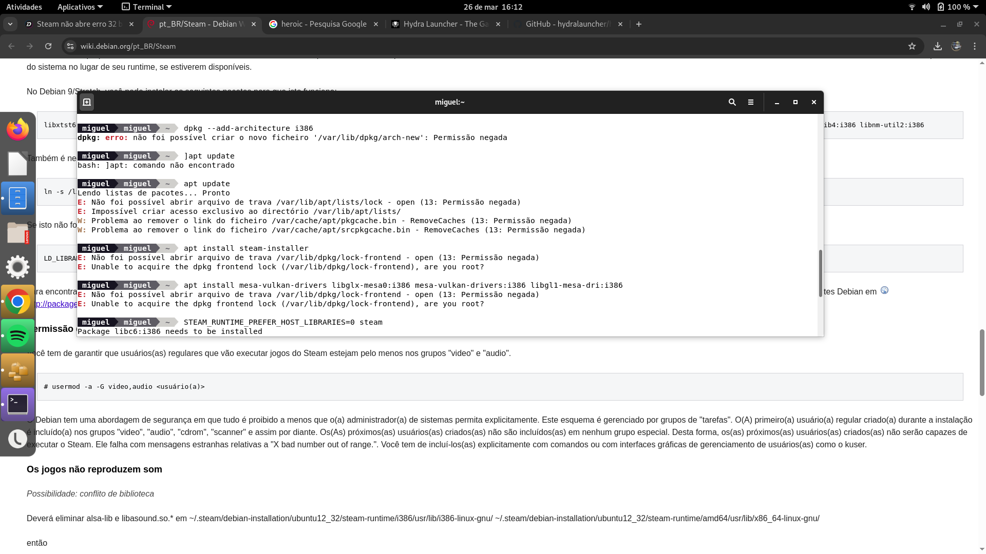Open Atividades overview
986x554 pixels.
coord(24,7)
